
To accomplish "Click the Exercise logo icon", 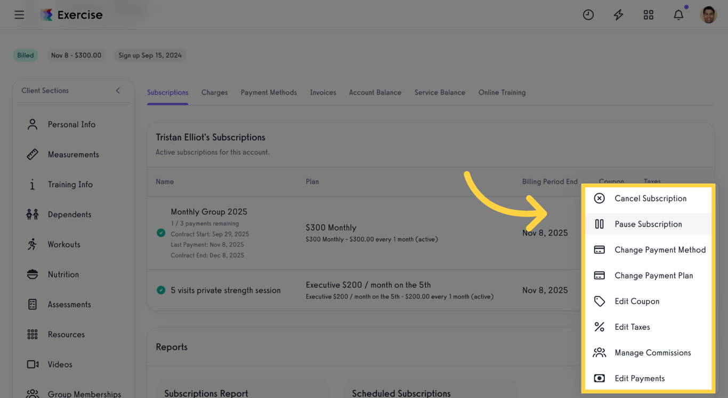I will point(47,15).
